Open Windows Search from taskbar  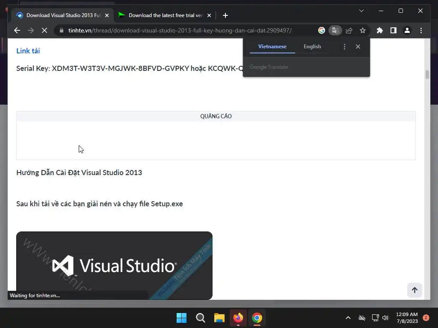[200, 318]
